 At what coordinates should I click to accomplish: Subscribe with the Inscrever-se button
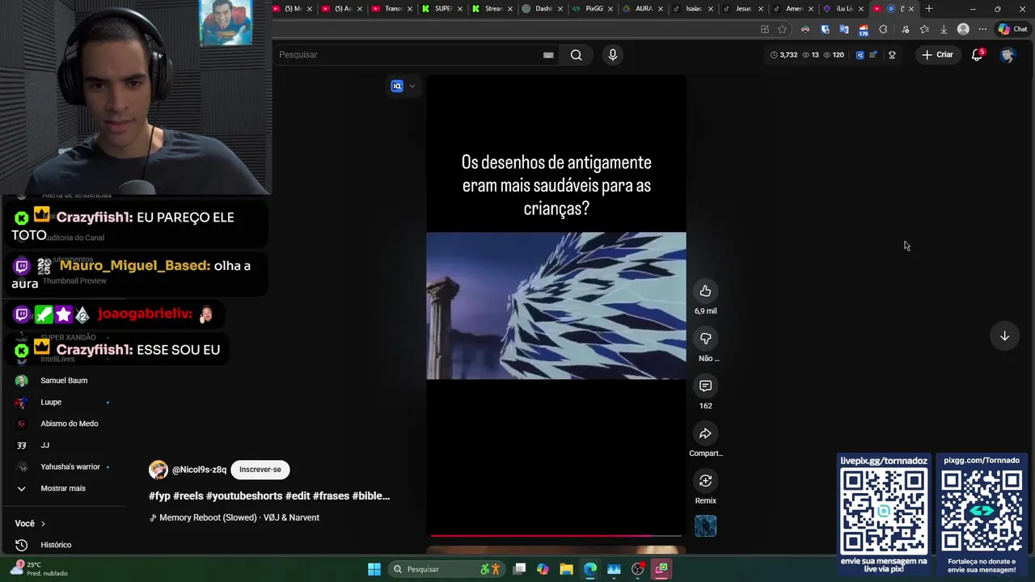tap(260, 470)
